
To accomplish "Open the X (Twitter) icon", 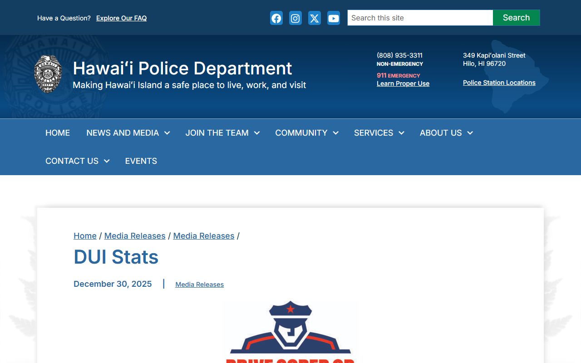I will pos(315,18).
